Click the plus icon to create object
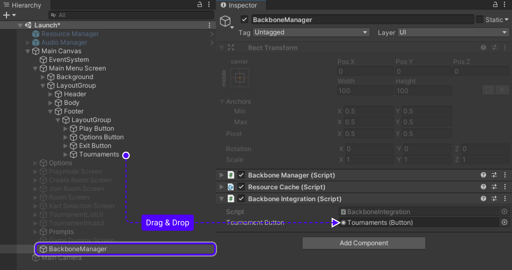Viewport: 512px width, 270px height. point(6,15)
